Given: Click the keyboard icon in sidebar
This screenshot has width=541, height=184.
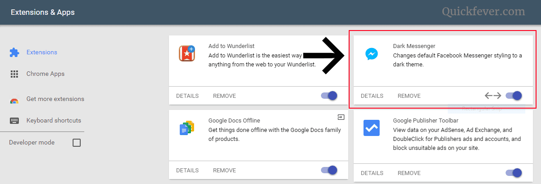Looking at the screenshot, I should point(14,121).
